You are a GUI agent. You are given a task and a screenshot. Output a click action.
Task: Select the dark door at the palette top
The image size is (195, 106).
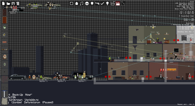(x=5, y=13)
